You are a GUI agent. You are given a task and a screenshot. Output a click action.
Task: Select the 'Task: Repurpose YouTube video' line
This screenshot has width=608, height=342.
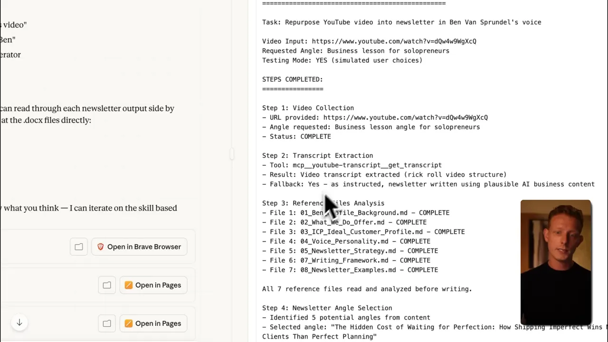(x=401, y=22)
